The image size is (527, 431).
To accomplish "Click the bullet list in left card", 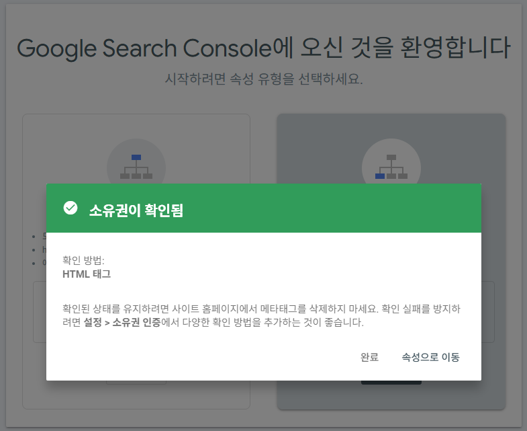I will (39, 249).
